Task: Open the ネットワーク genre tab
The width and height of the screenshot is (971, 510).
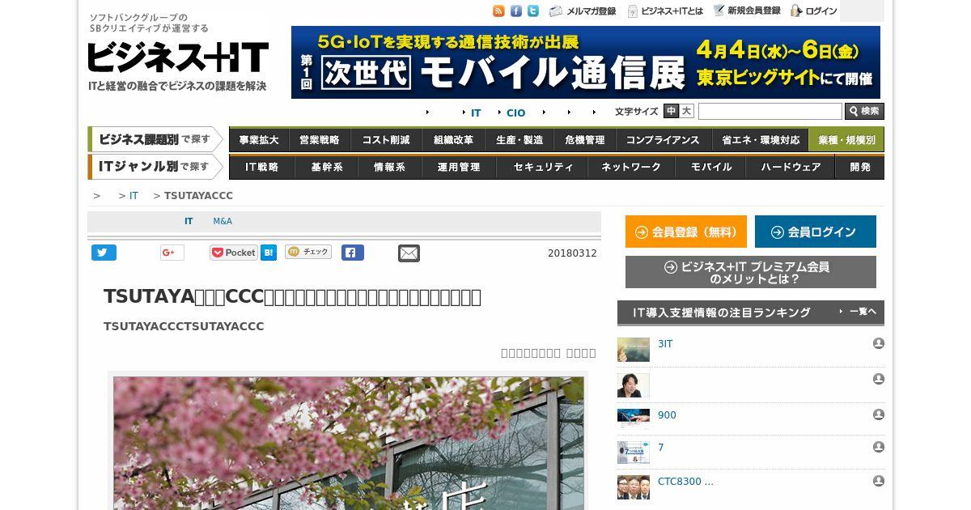Action: [631, 167]
